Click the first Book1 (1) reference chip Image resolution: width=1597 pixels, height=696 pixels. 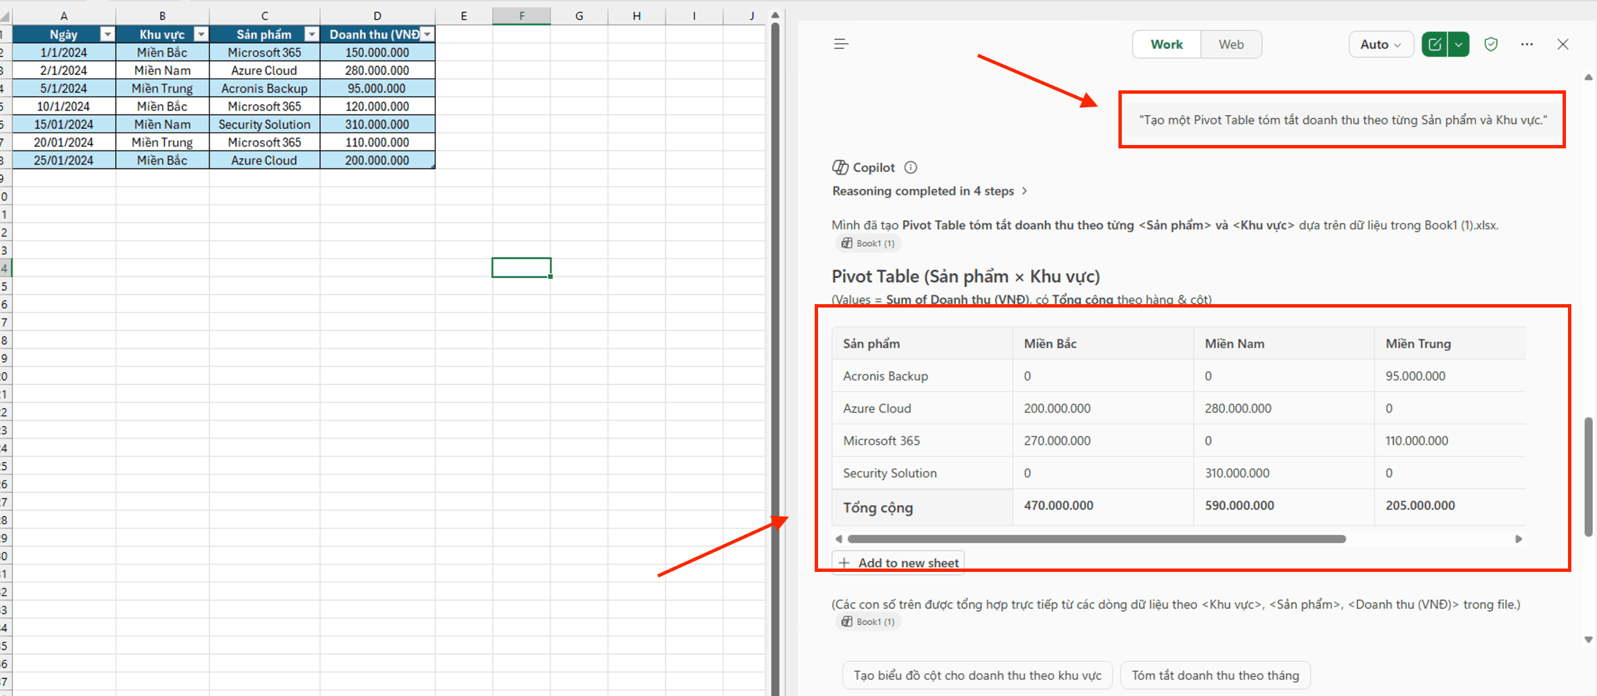868,243
